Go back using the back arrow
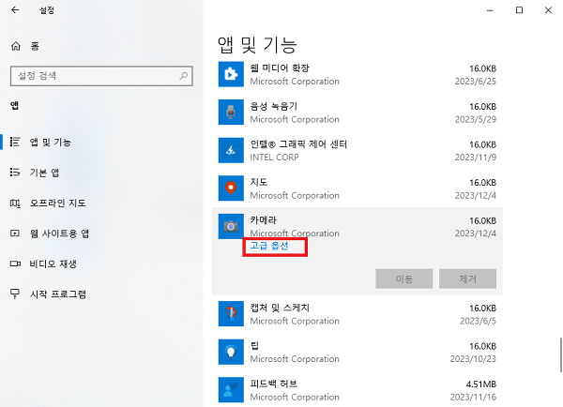 tap(15, 10)
